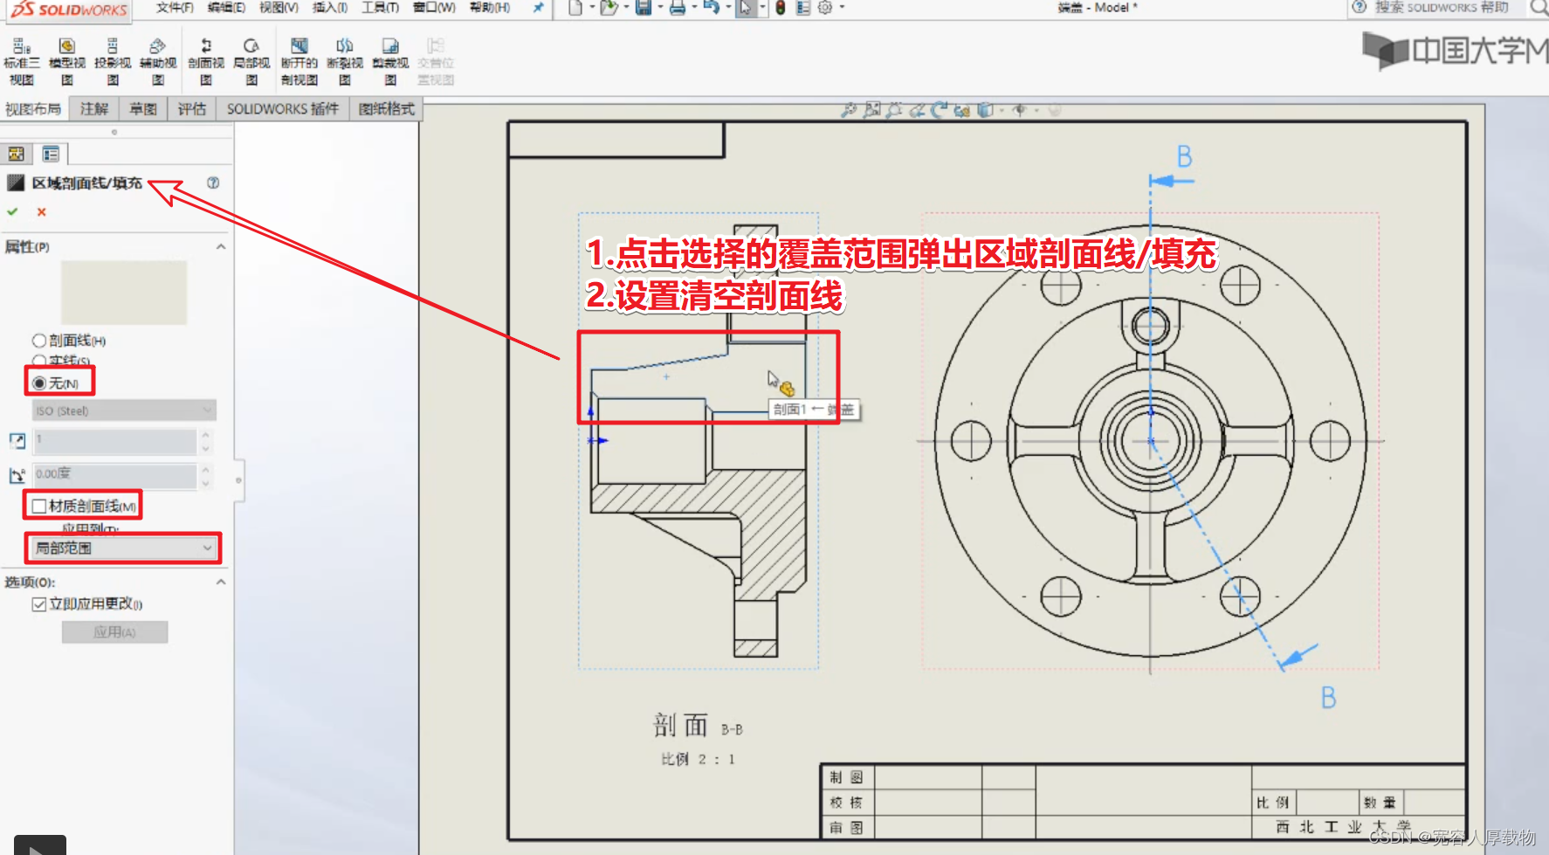
Task: Select the 投影视图 projected view tool
Action: pos(113,61)
